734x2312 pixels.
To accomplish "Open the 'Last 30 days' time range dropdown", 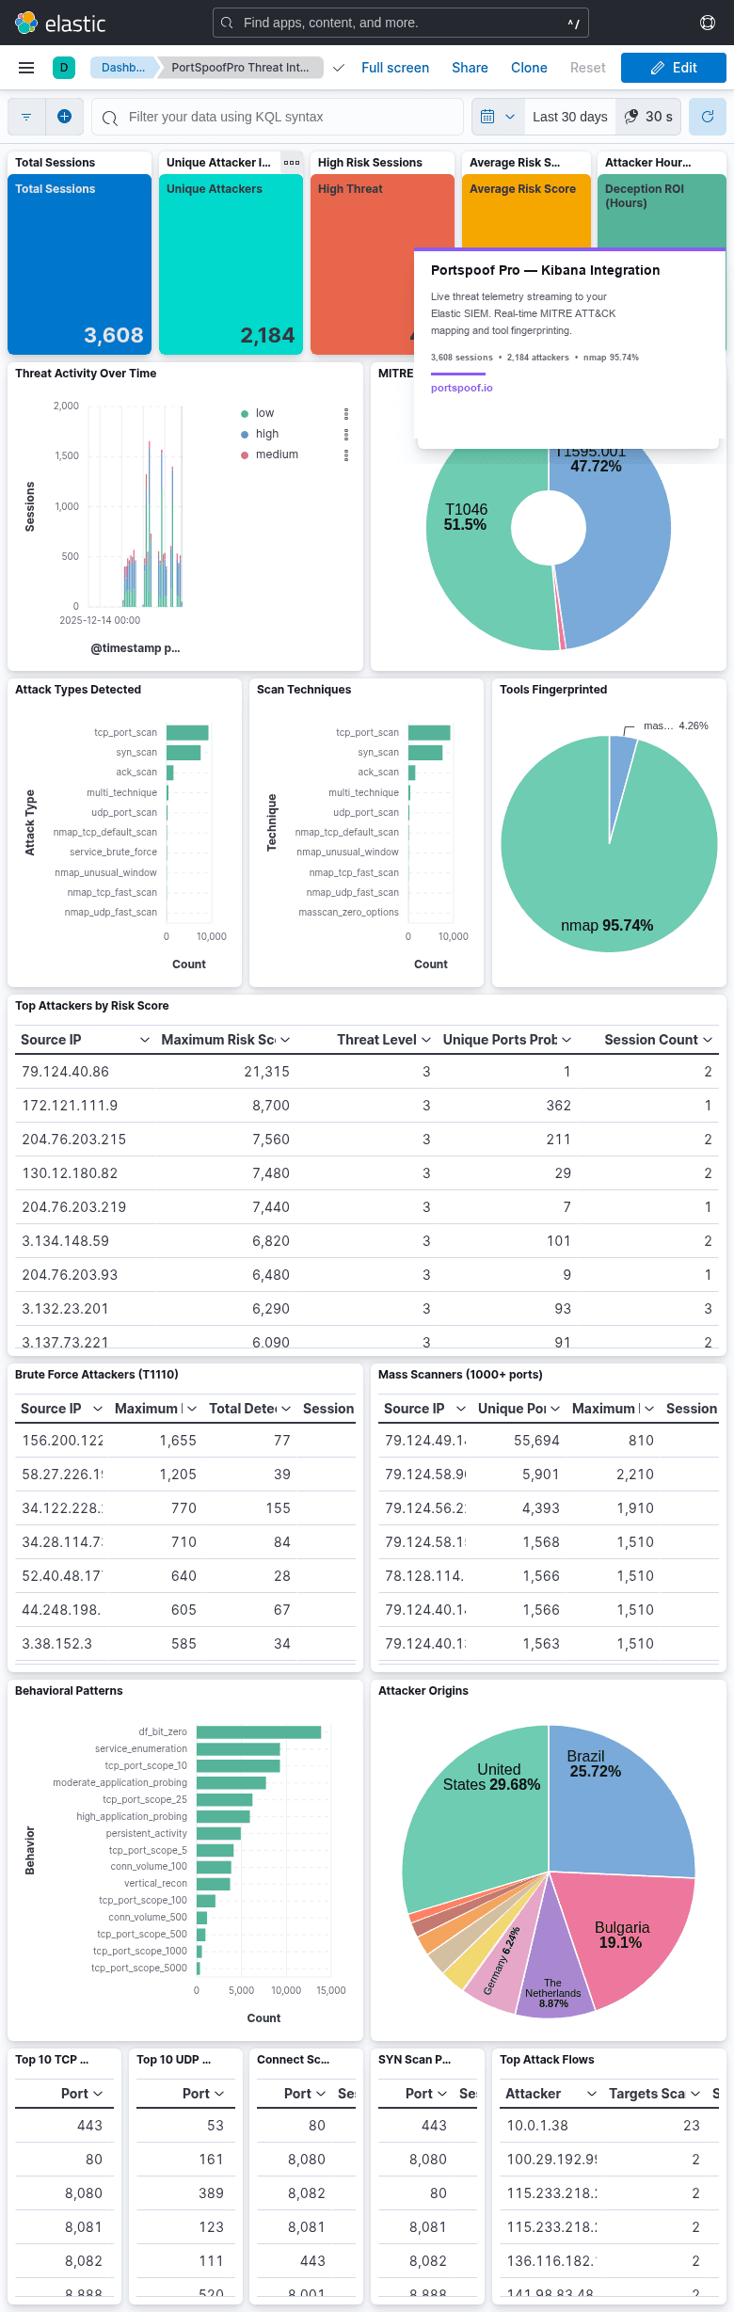I will click(569, 116).
